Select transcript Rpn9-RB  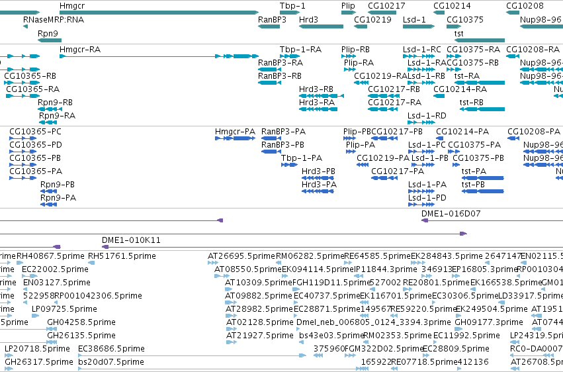coord(50,109)
